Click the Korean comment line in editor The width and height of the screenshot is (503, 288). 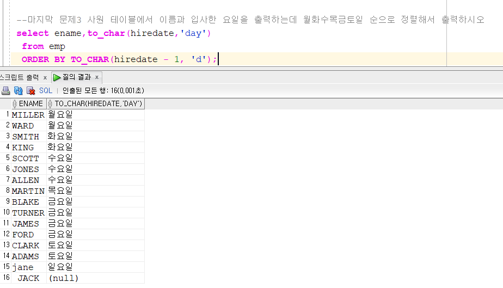tap(250, 20)
